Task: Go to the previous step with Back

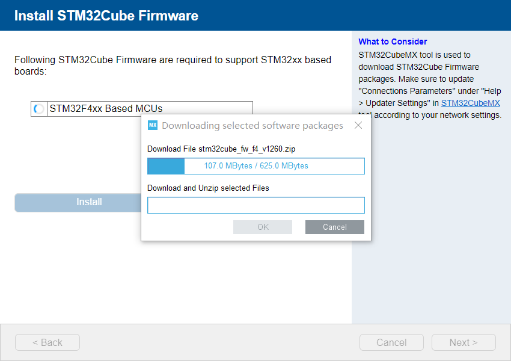Action: [x=47, y=342]
